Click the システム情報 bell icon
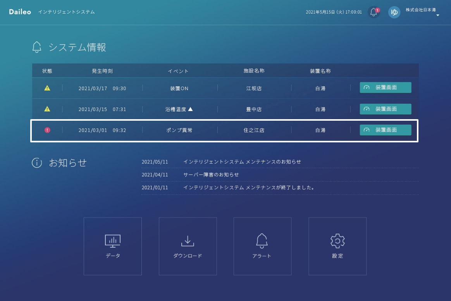Image resolution: width=451 pixels, height=301 pixels. click(37, 47)
